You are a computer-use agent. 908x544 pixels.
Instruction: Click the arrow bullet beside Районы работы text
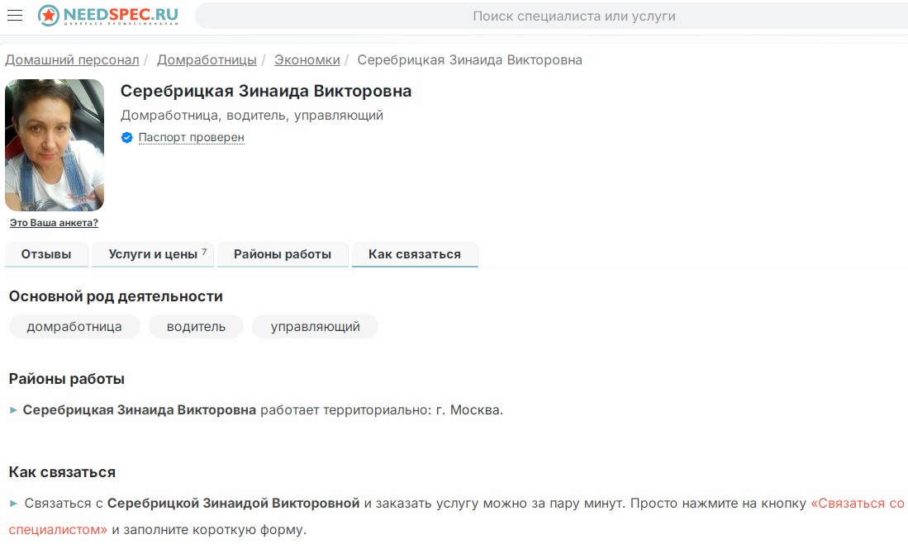13,410
